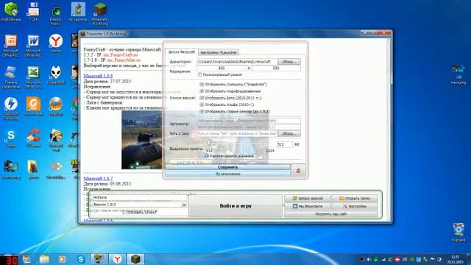Click the Yandex browser icon in the taskbar
This screenshot has height=265, width=471.
[117, 259]
